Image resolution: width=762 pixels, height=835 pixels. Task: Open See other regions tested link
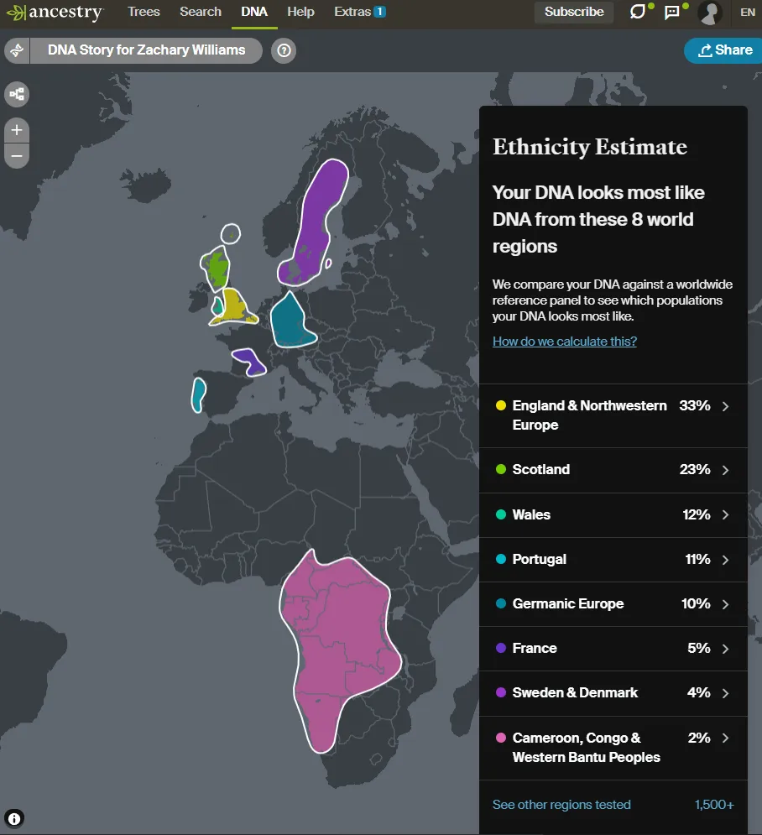pos(561,804)
